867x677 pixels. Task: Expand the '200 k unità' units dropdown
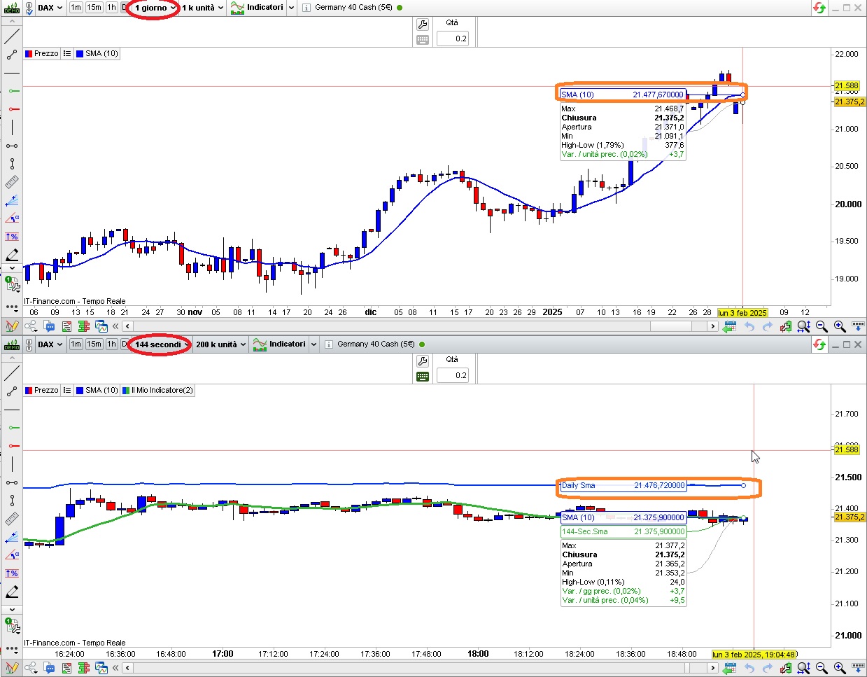pyautogui.click(x=220, y=344)
